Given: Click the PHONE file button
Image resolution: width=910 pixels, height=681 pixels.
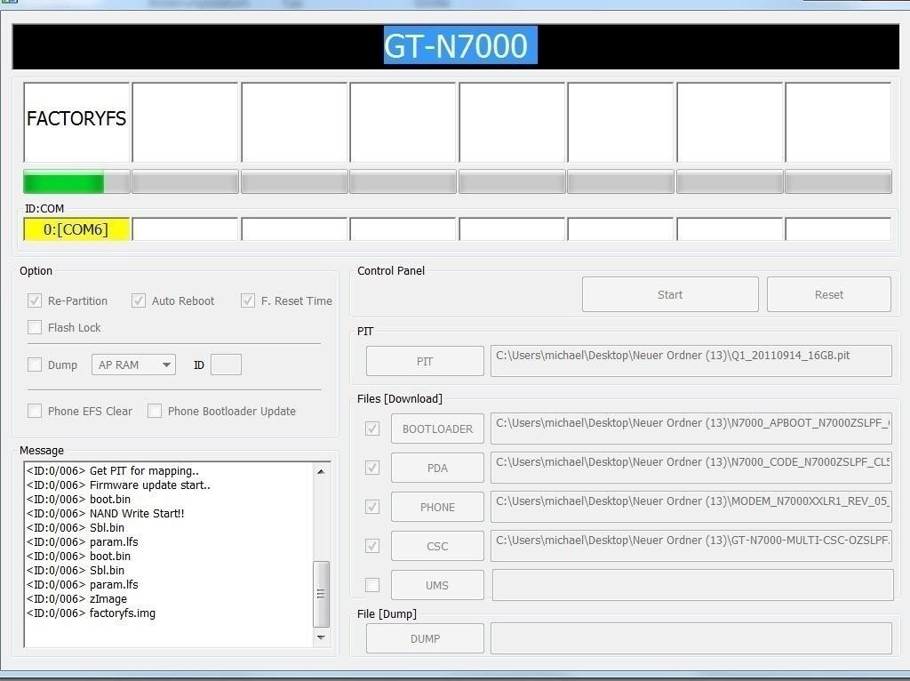Looking at the screenshot, I should coord(437,507).
